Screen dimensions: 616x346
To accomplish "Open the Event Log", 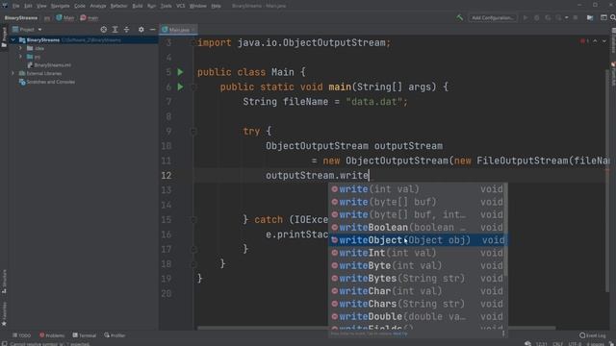I will [593, 335].
